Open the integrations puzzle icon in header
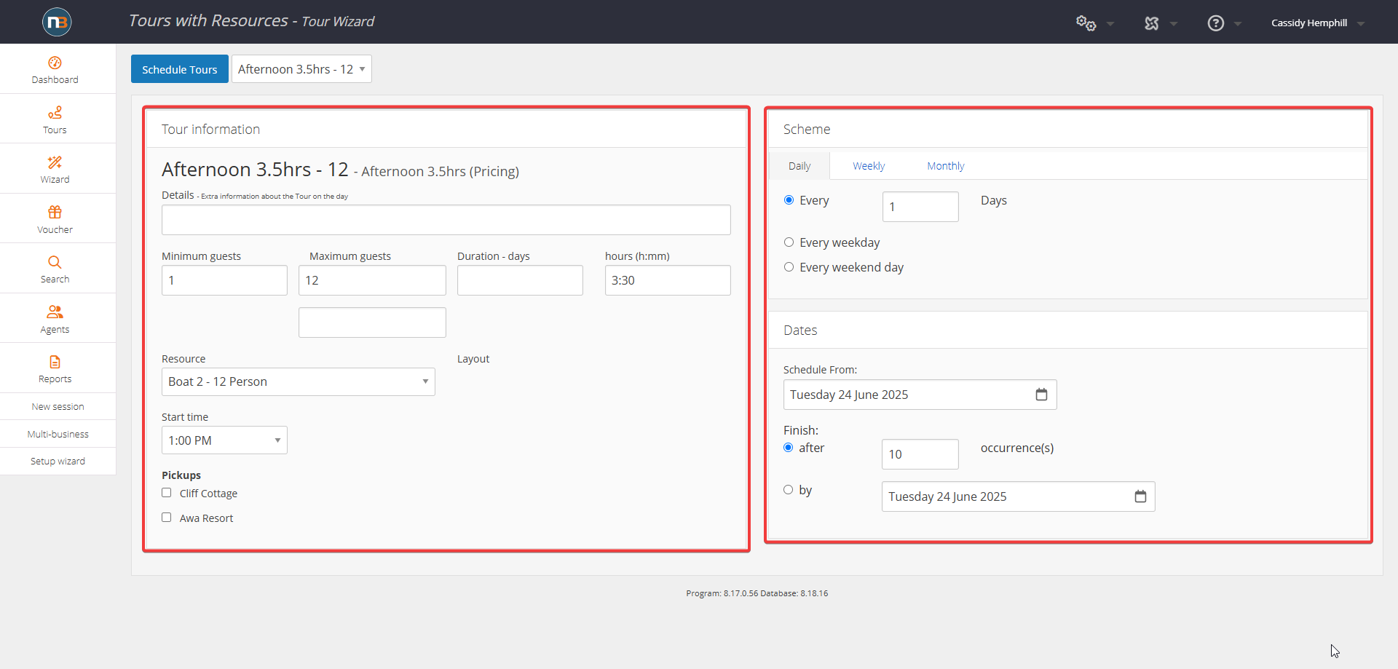 click(x=1151, y=23)
